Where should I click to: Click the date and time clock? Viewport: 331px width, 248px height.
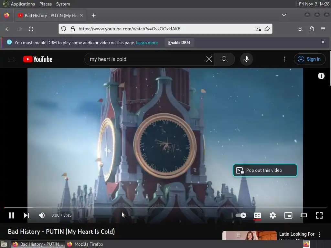(x=314, y=4)
